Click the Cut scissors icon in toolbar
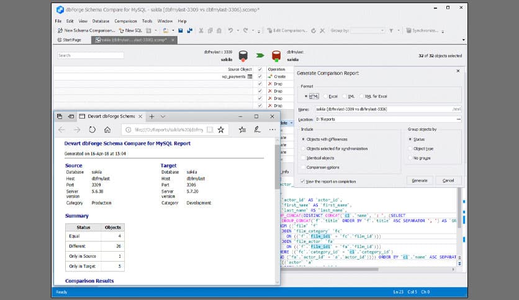The height and width of the screenshot is (300, 519). (x=201, y=30)
